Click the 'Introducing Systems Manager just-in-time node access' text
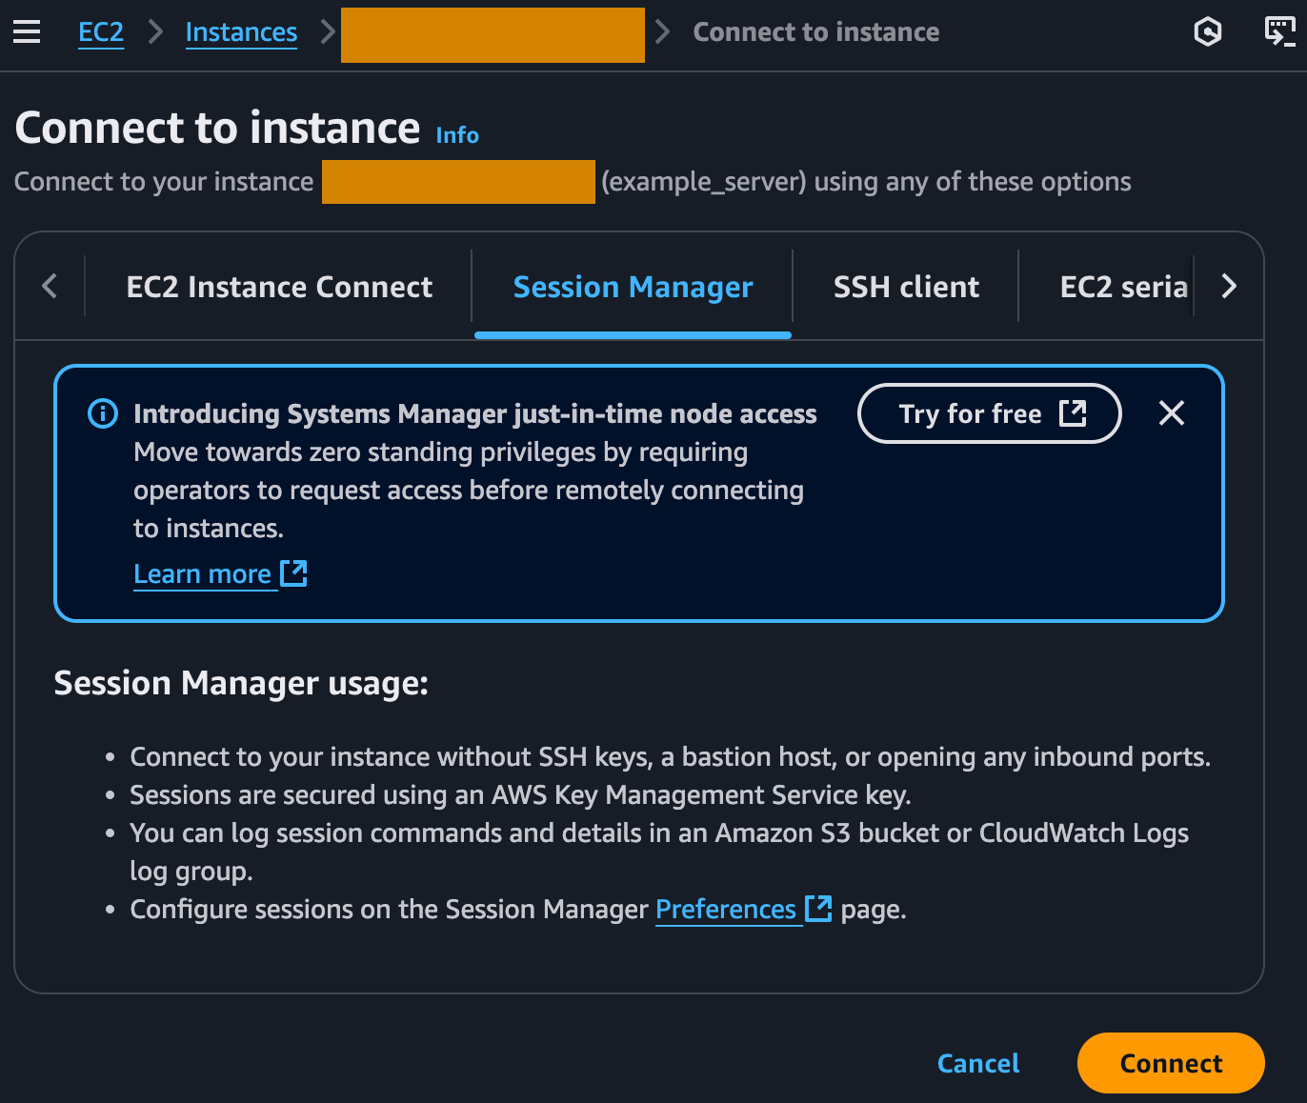Screen dimensions: 1307x1103 (x=475, y=413)
